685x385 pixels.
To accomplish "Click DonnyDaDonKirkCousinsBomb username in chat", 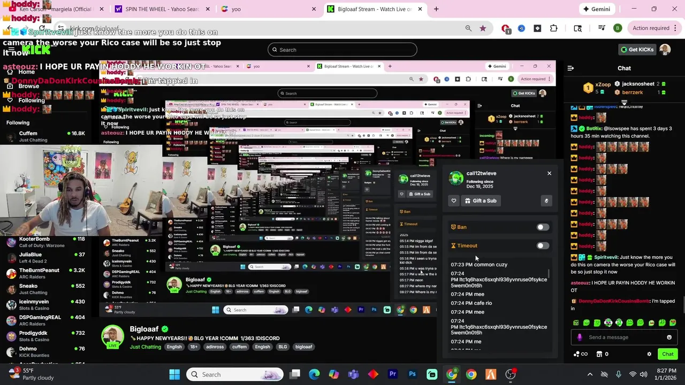I will tap(614, 301).
